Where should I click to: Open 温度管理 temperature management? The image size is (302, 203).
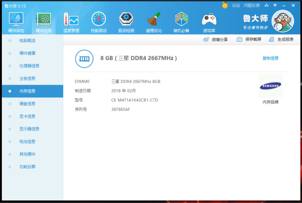(x=71, y=22)
